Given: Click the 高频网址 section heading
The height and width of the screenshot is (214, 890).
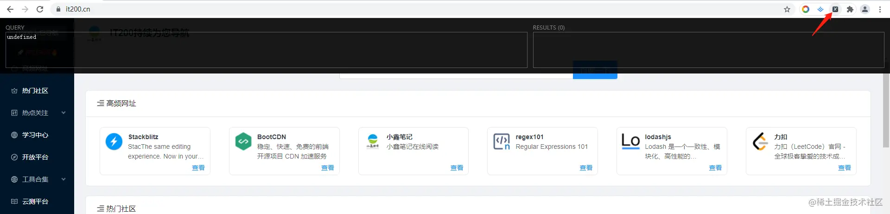Looking at the screenshot, I should (x=121, y=104).
